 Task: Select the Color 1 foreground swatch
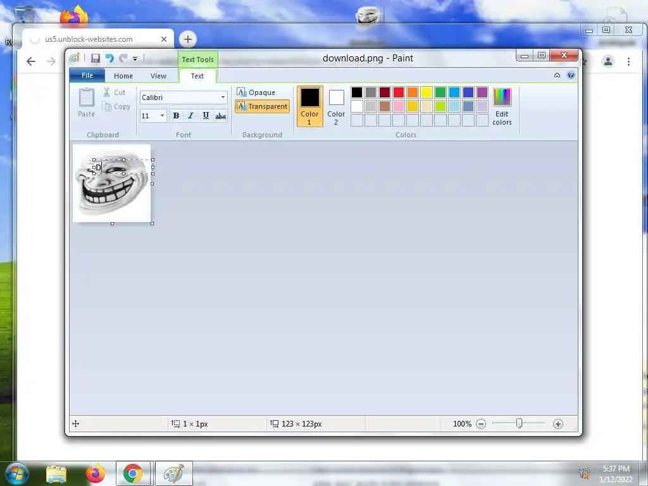tap(309, 106)
